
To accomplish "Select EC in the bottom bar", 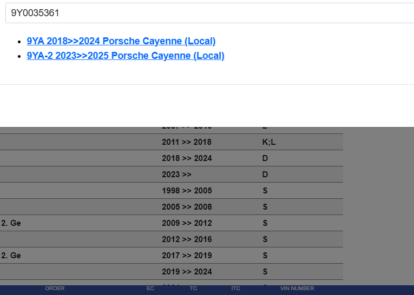I will click(x=150, y=289).
